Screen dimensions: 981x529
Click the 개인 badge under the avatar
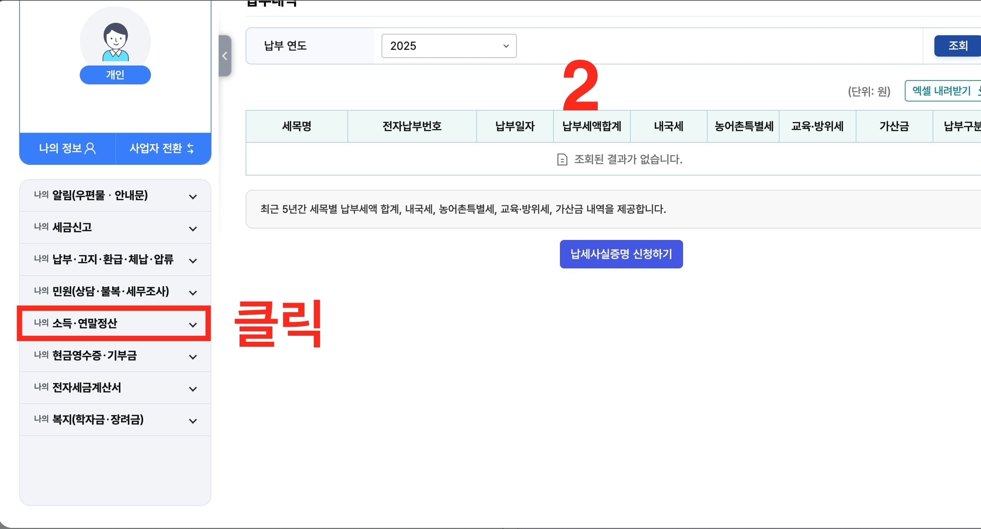click(115, 75)
